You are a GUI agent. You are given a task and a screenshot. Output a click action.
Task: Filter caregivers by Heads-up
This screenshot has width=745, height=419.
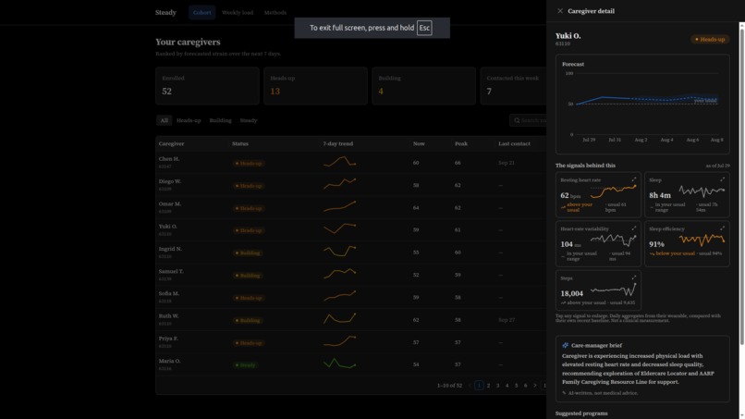pos(189,120)
